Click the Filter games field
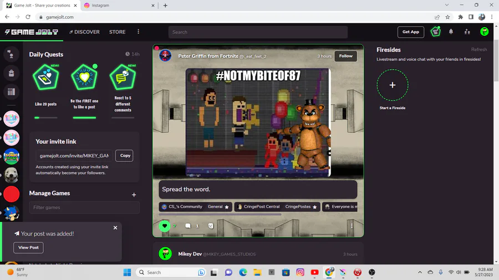Image resolution: width=499 pixels, height=280 pixels. (84, 208)
